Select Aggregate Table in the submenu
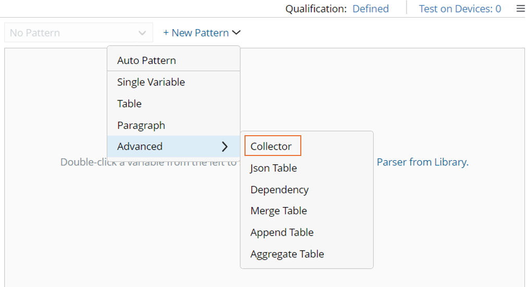526x287 pixels. (287, 254)
